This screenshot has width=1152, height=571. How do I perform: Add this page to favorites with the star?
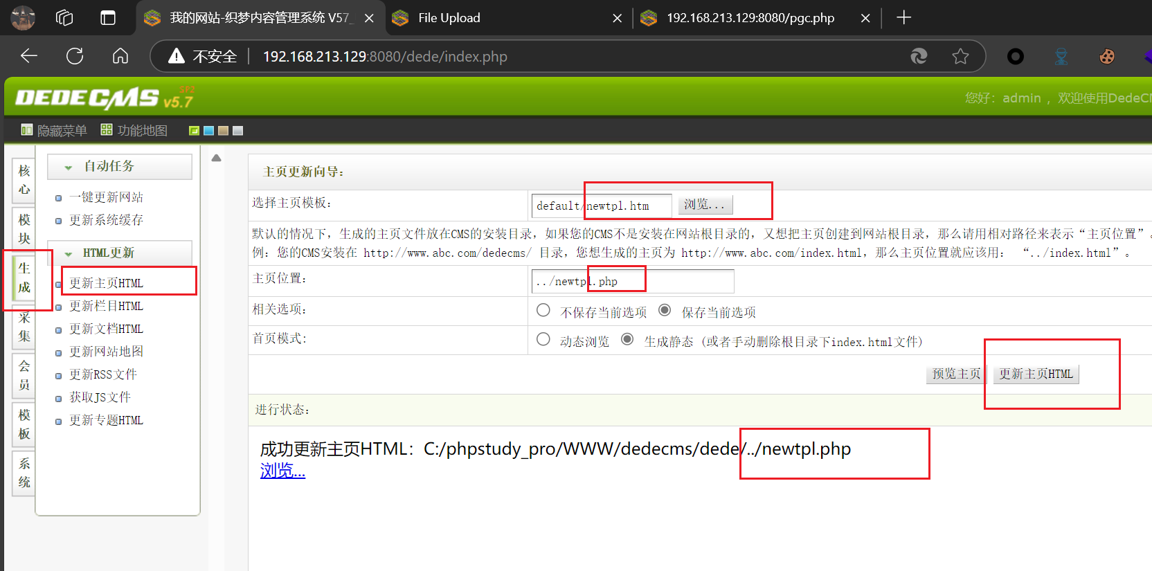pos(960,57)
